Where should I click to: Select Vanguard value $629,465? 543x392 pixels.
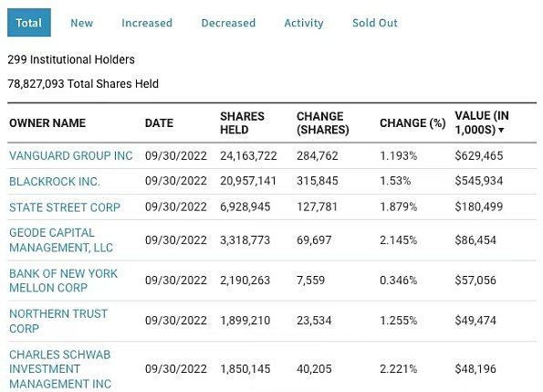tap(478, 155)
